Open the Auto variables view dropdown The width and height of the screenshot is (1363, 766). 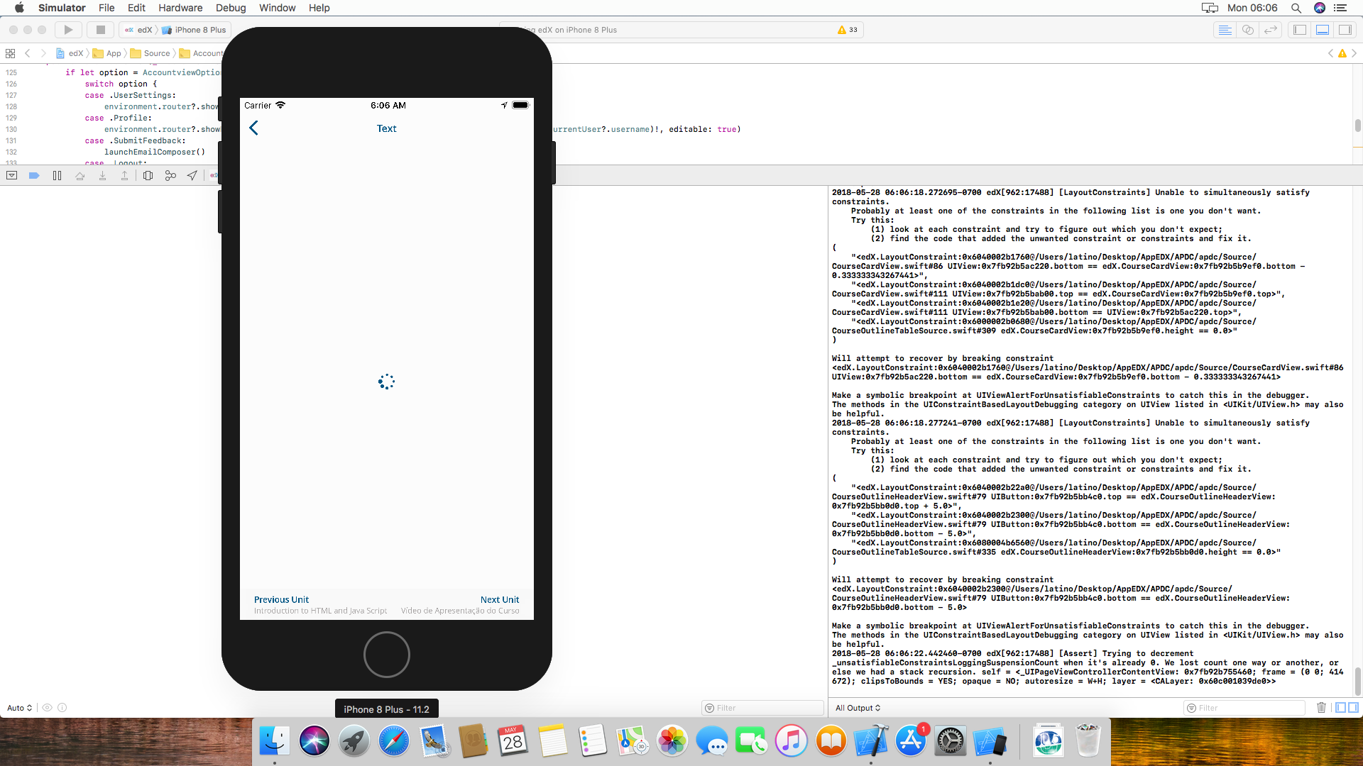19,707
